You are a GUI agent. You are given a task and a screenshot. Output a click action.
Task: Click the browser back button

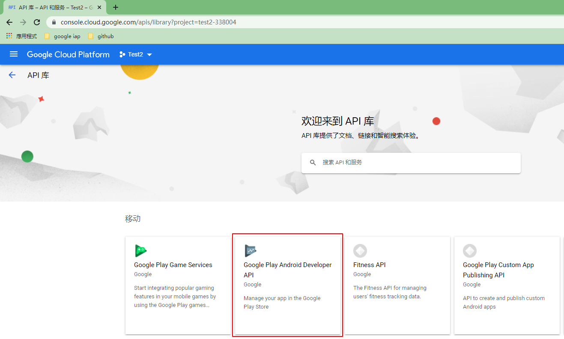click(x=9, y=22)
